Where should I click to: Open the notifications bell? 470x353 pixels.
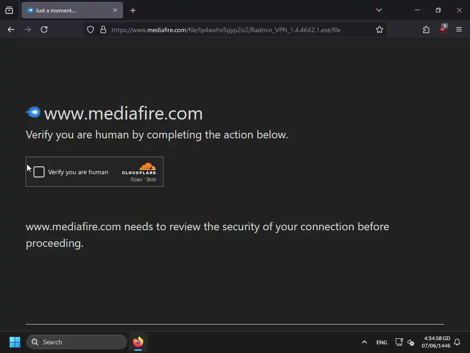(457, 342)
